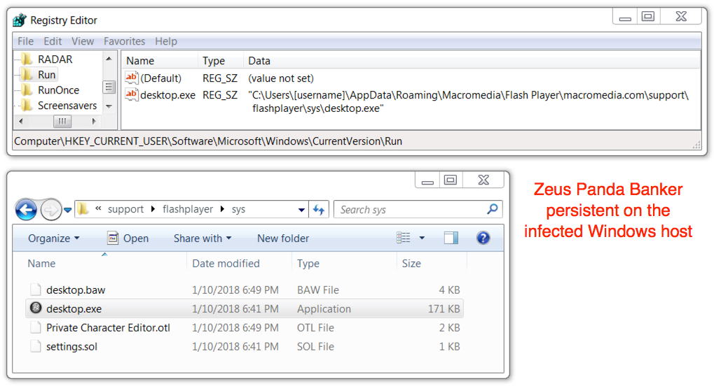Click the RADAR folder icon
714x386 pixels.
coord(27,59)
